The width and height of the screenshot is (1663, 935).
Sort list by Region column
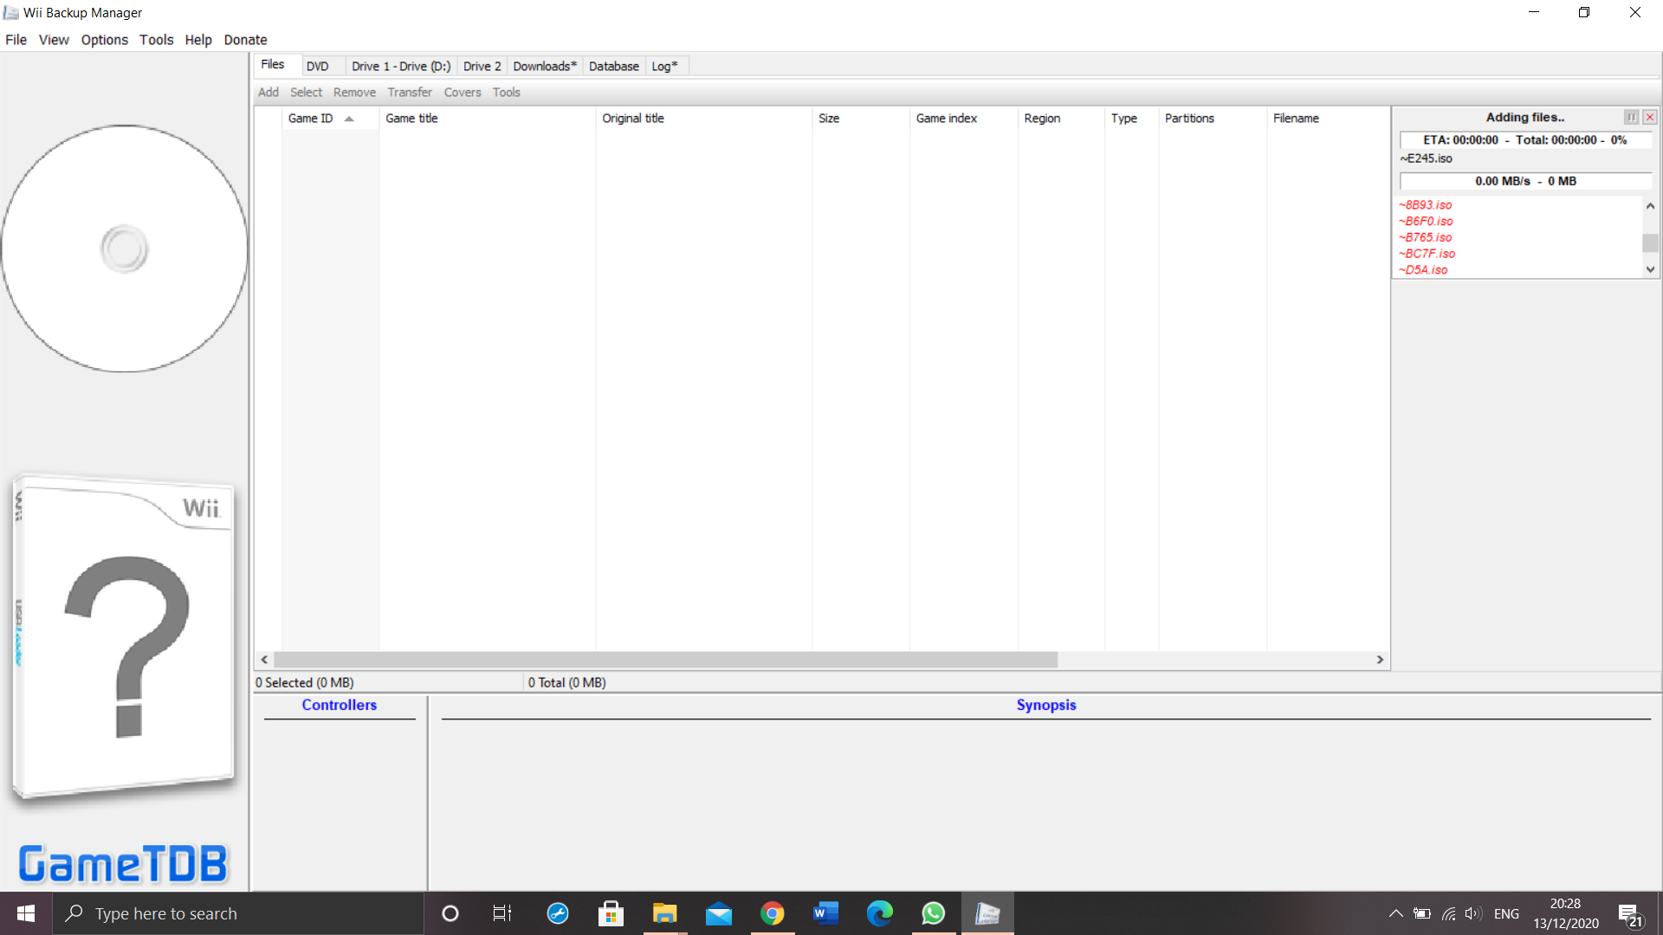point(1061,119)
